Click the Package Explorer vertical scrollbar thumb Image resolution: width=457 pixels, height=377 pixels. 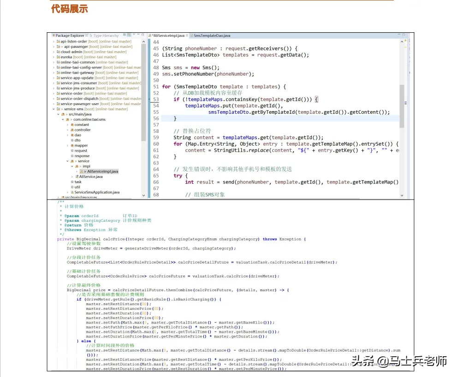pos(143,93)
